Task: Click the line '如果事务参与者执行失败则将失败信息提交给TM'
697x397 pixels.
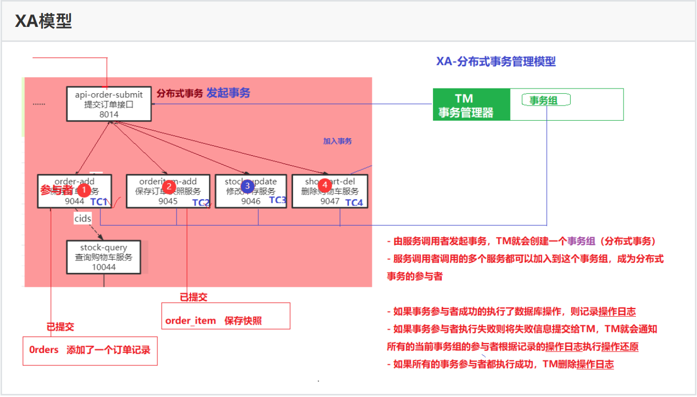Action: click(x=522, y=329)
